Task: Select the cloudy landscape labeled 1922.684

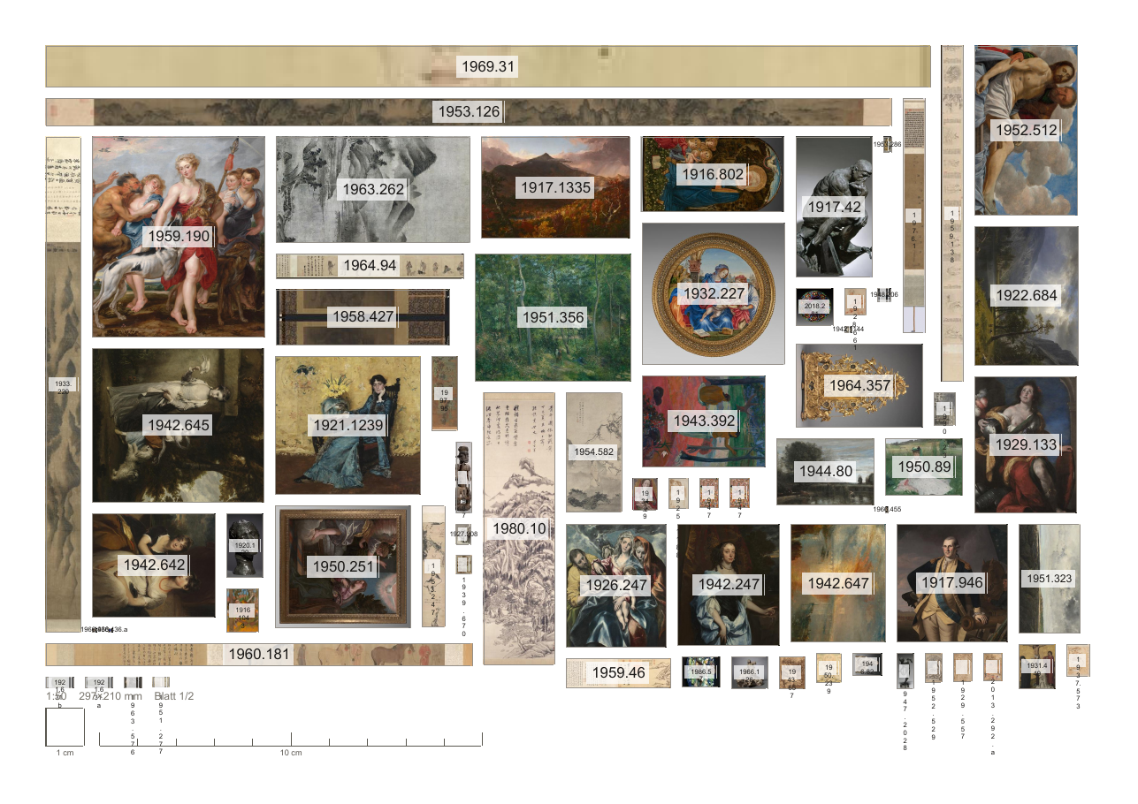Action: pyautogui.click(x=1027, y=296)
